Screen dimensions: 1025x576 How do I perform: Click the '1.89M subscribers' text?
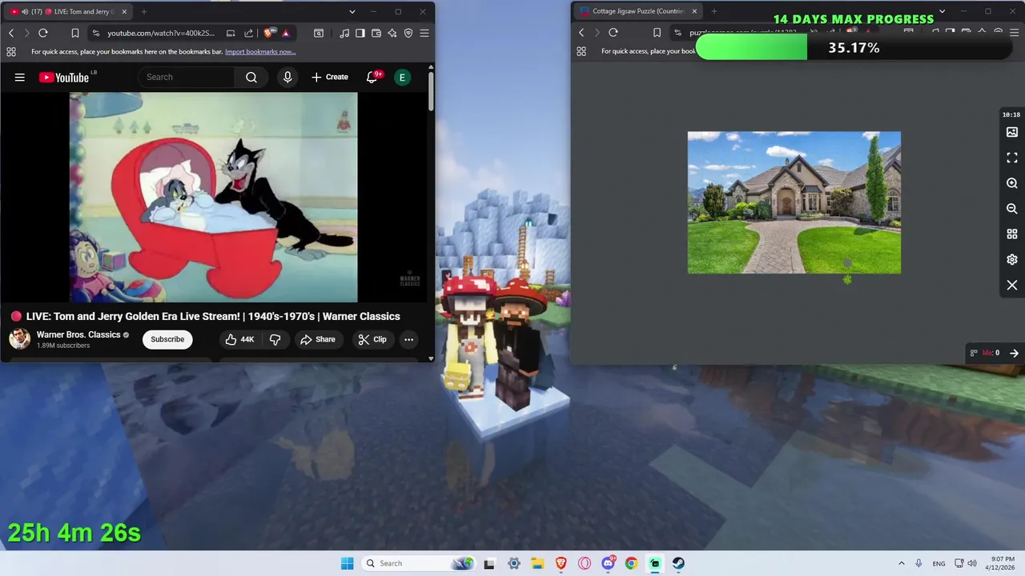[63, 346]
